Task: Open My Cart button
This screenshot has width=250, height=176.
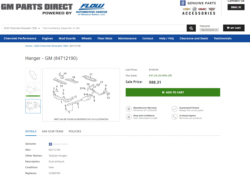Action: click(x=234, y=28)
